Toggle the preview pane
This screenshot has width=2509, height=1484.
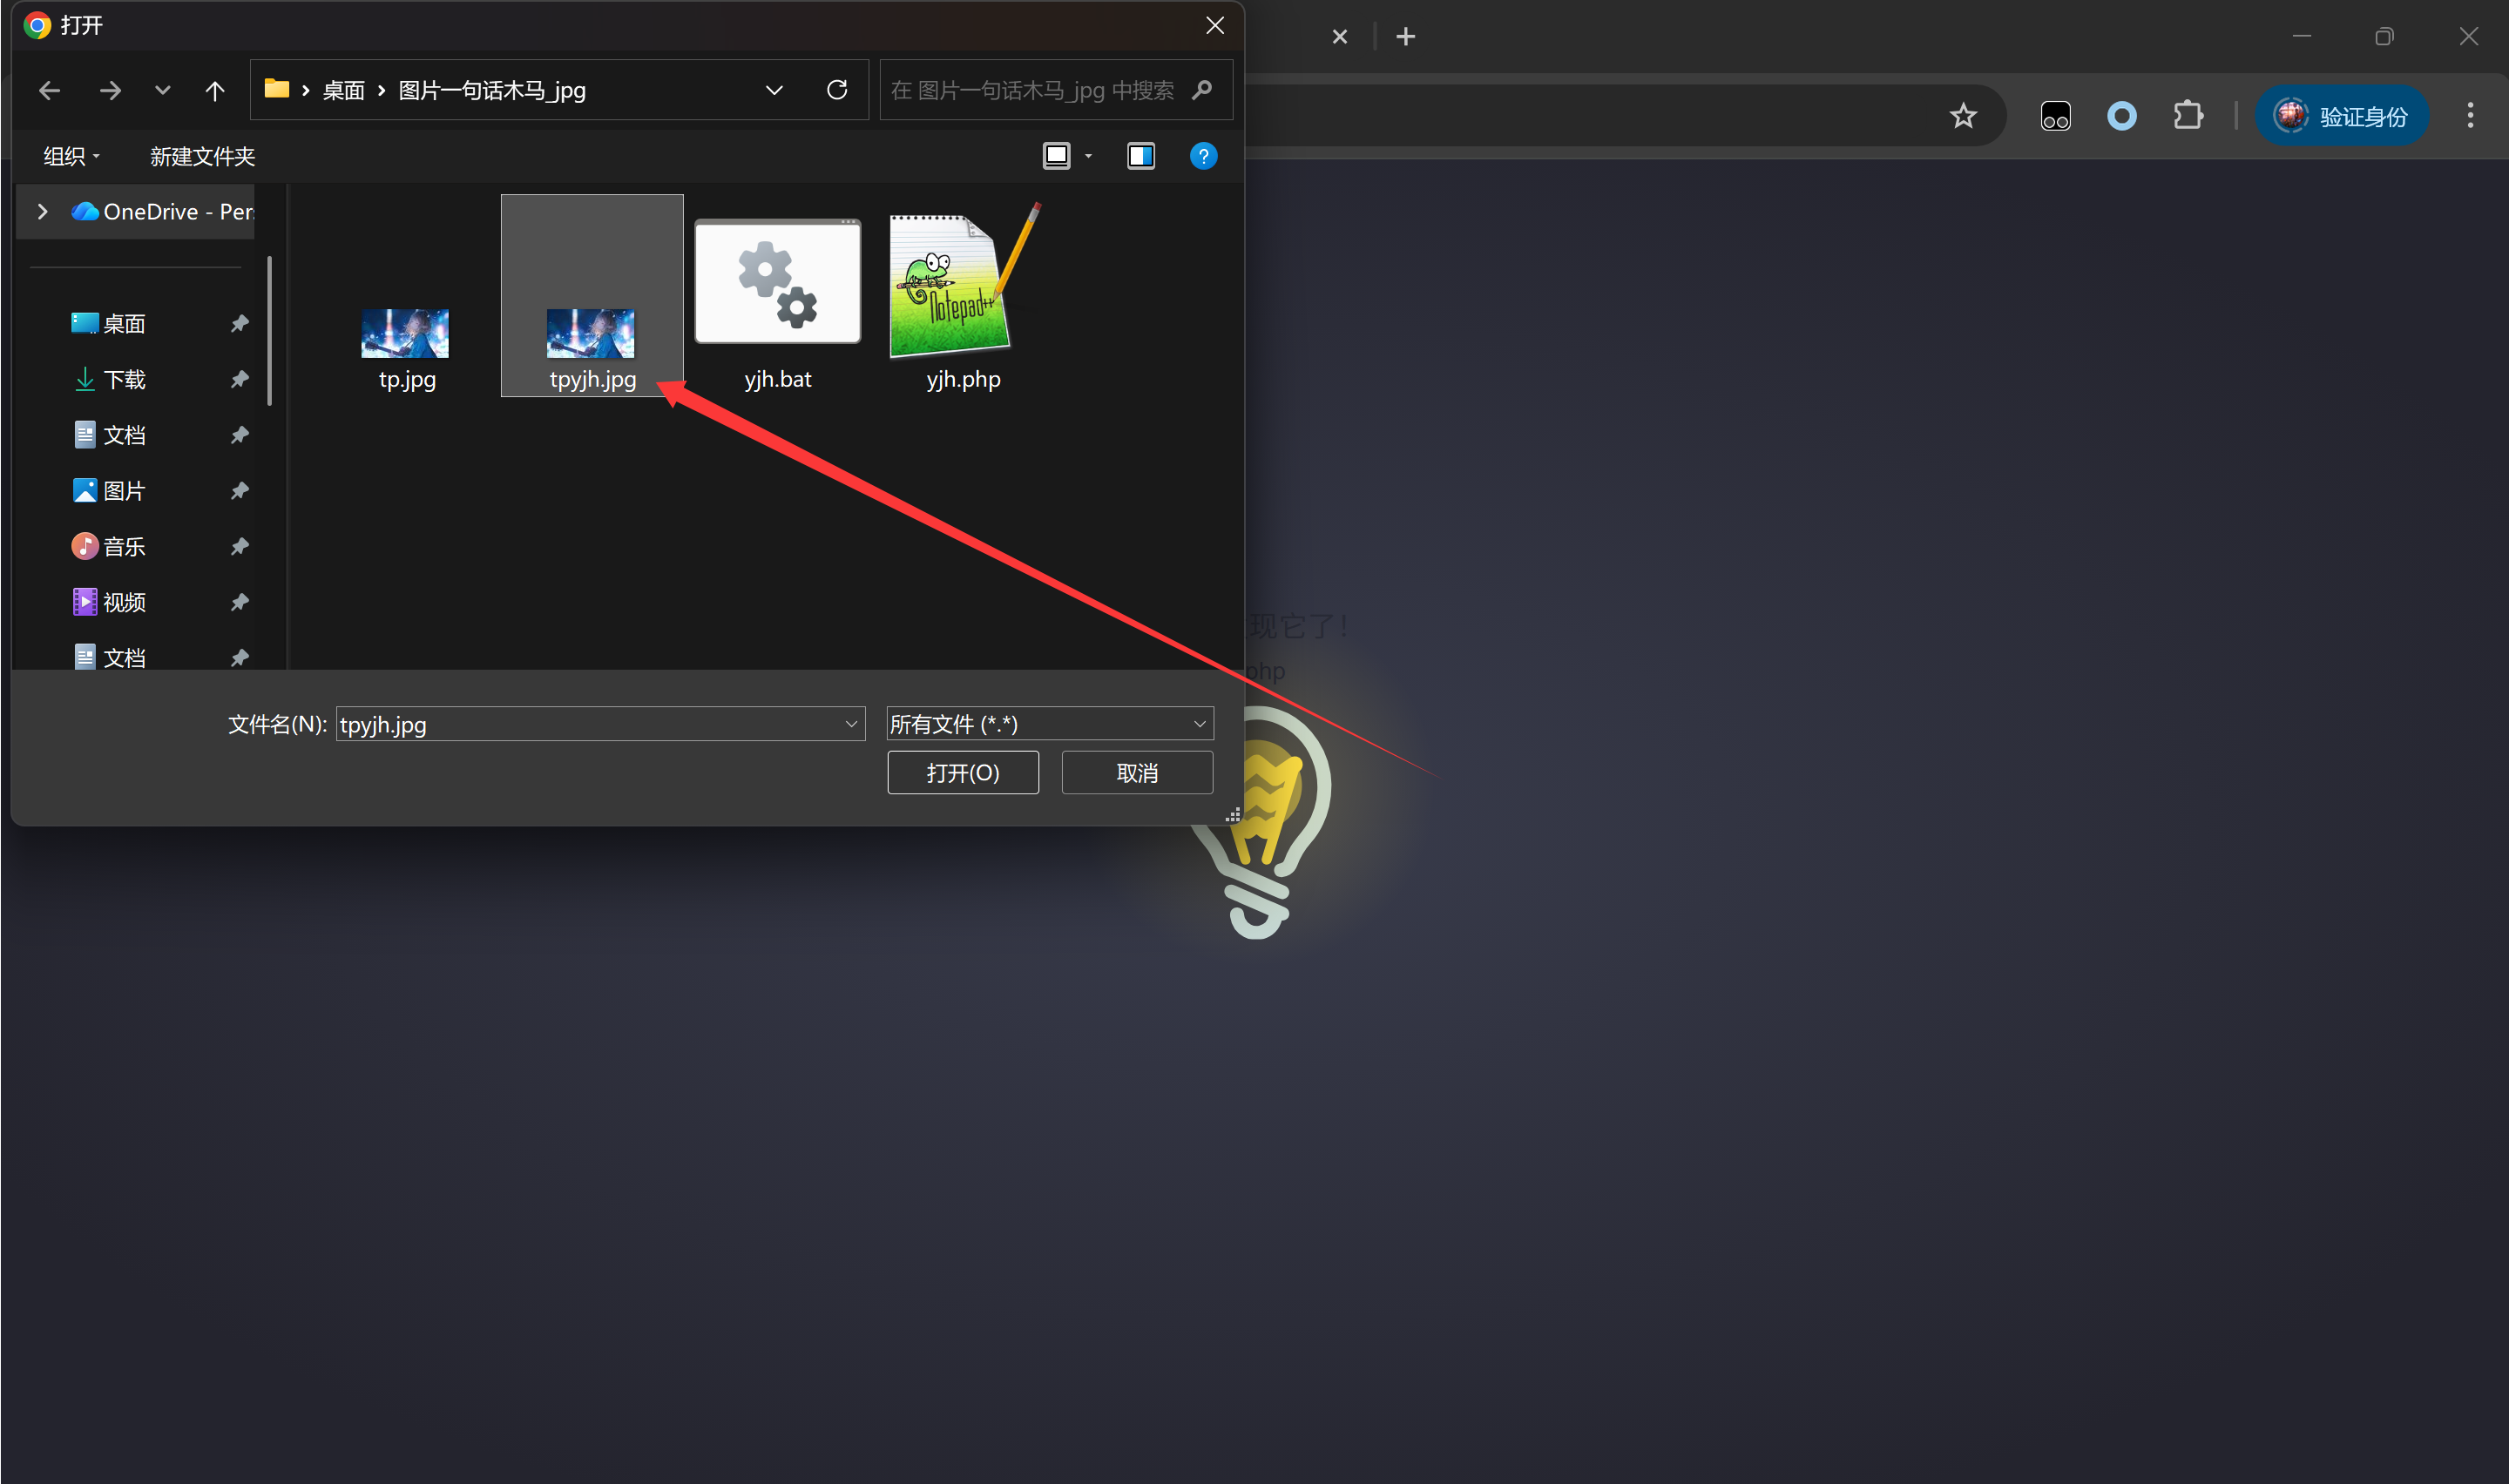(1140, 156)
